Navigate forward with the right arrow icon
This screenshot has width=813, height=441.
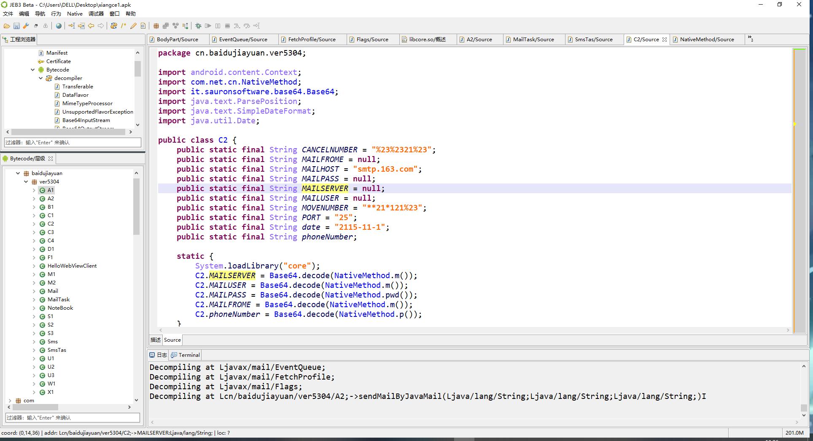point(101,26)
